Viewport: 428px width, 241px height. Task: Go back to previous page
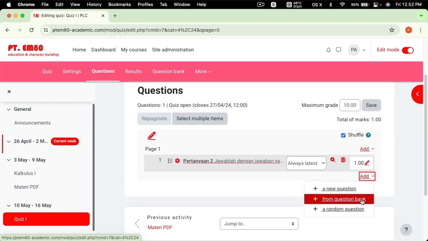[8, 30]
